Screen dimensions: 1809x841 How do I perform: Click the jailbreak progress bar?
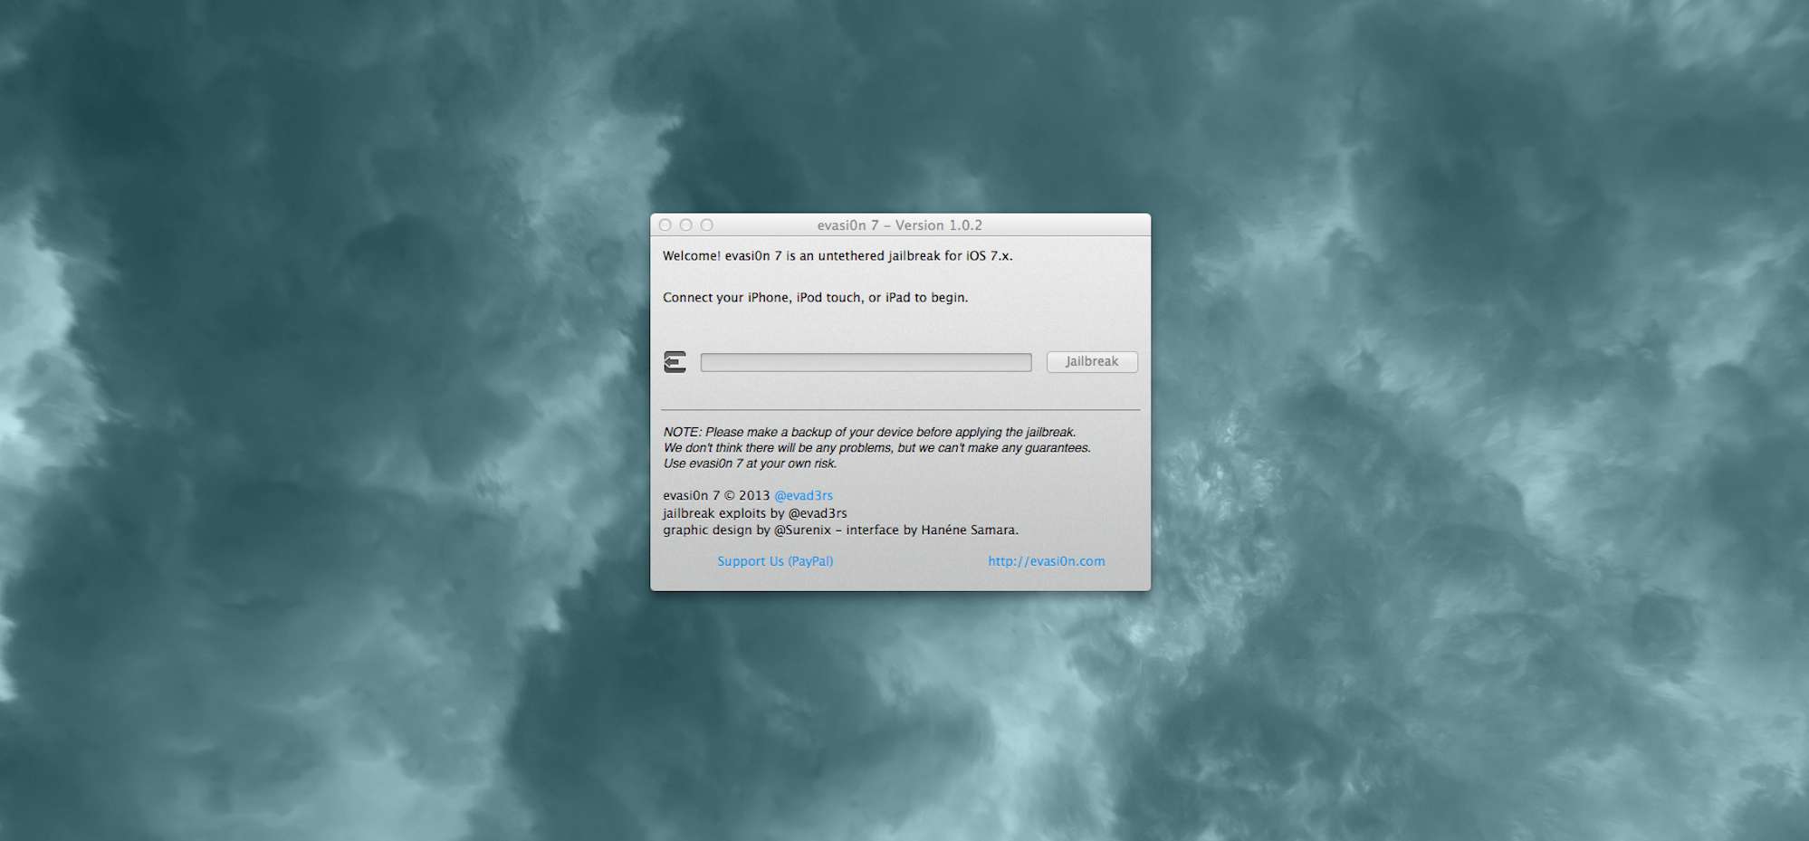coord(866,362)
